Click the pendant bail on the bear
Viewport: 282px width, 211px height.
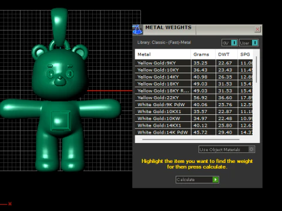click(x=59, y=26)
